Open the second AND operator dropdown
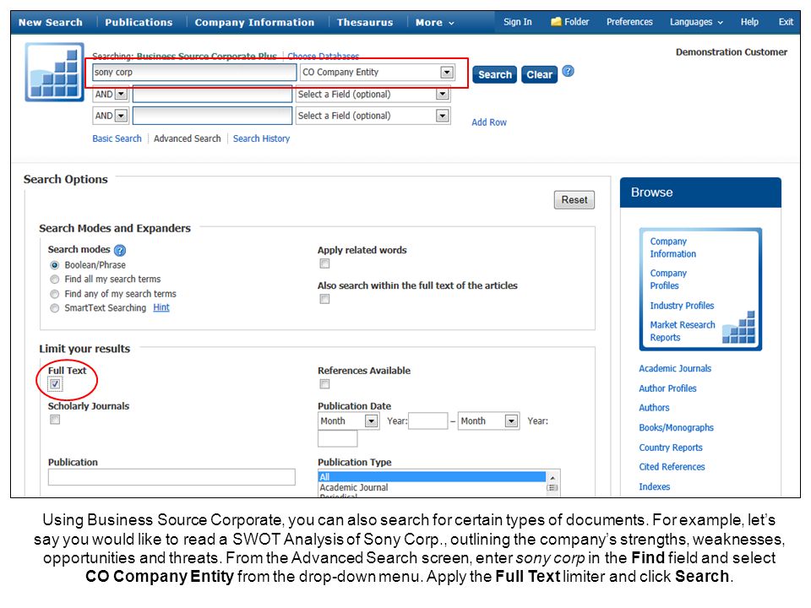 point(121,116)
